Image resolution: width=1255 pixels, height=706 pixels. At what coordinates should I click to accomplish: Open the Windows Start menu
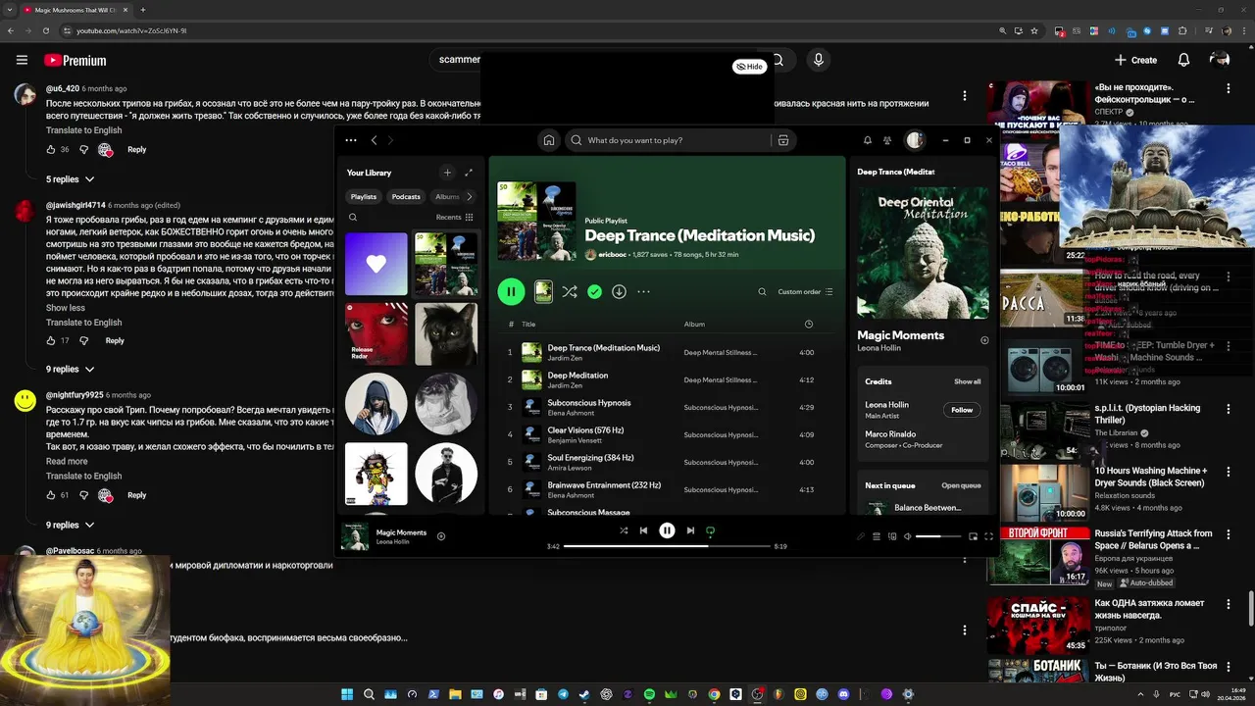click(x=347, y=694)
